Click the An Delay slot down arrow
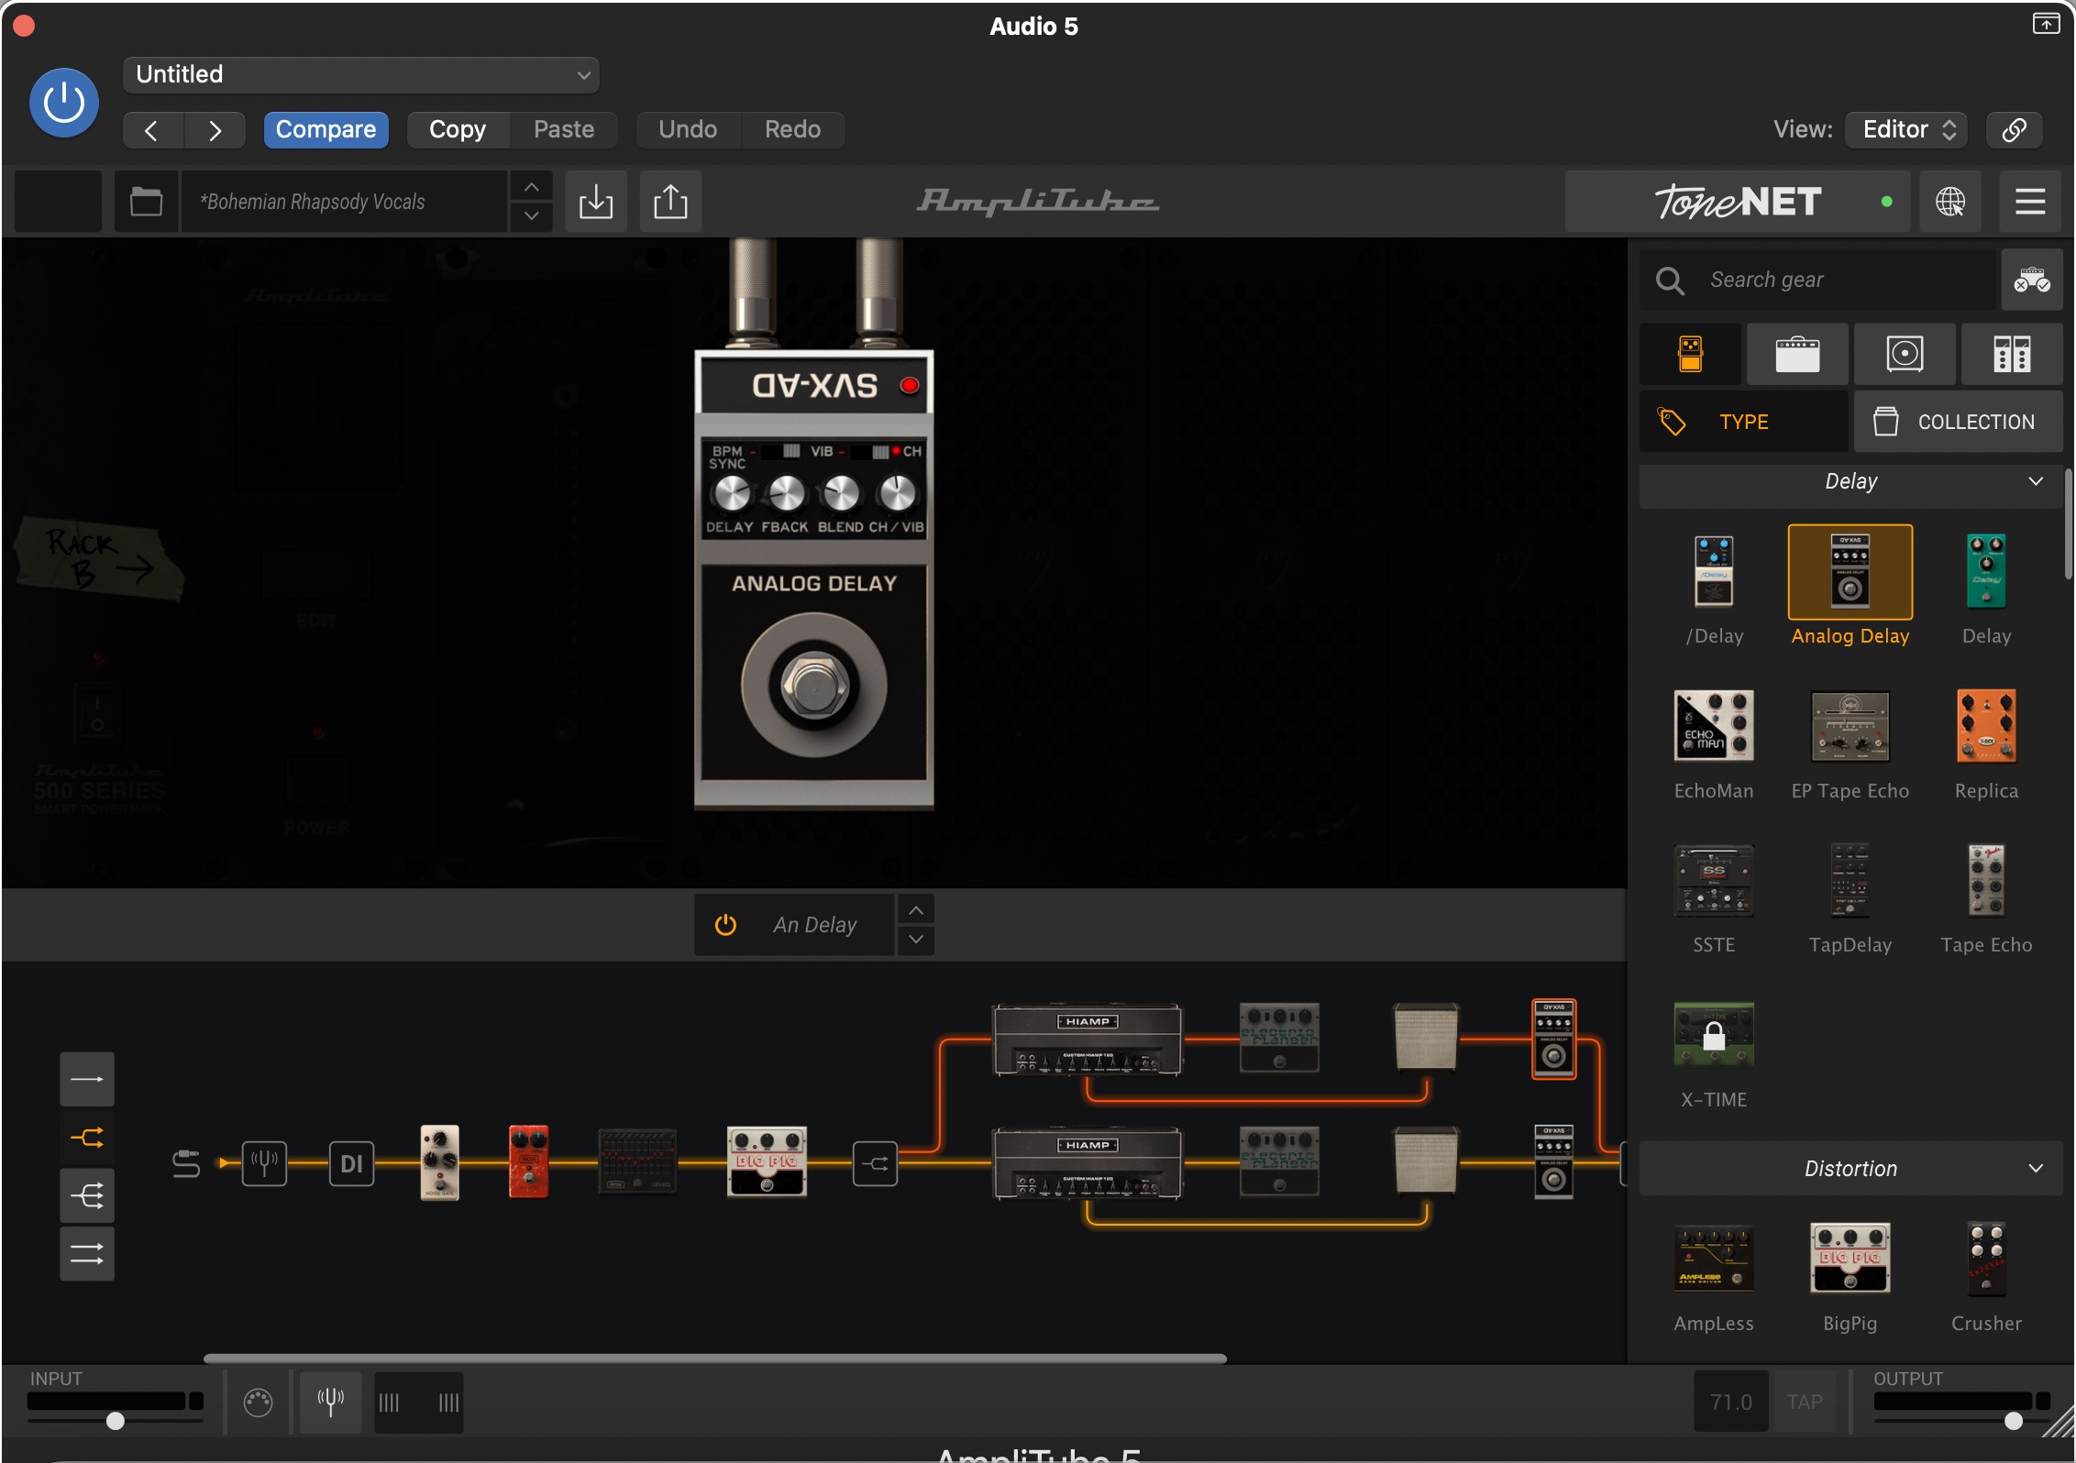The width and height of the screenshot is (2076, 1463). pyautogui.click(x=915, y=940)
